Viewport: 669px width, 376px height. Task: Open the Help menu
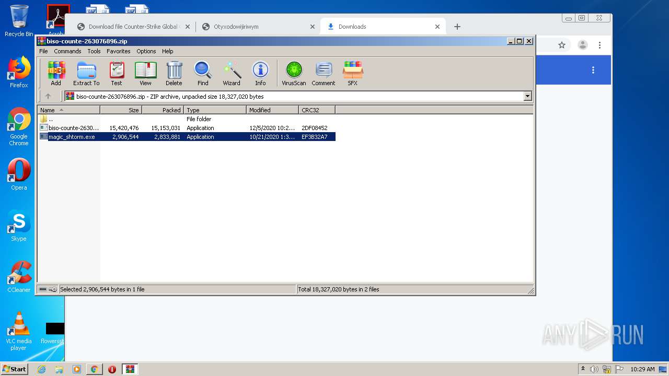(167, 51)
